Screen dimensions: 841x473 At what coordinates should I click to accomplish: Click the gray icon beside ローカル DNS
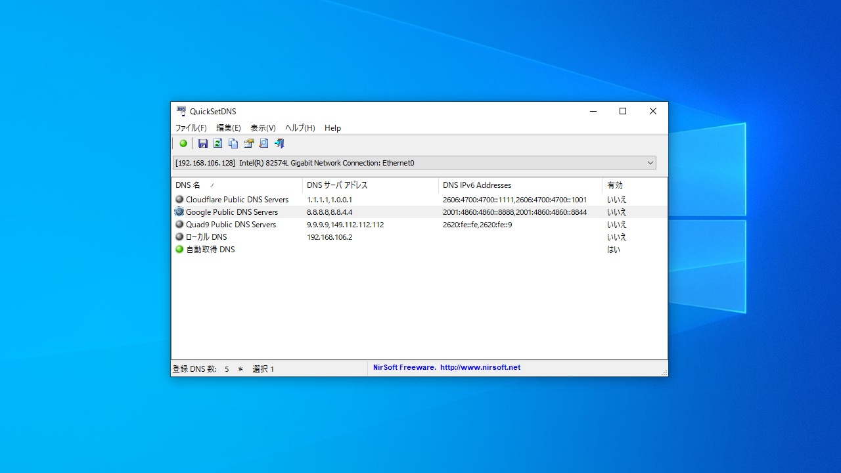179,236
